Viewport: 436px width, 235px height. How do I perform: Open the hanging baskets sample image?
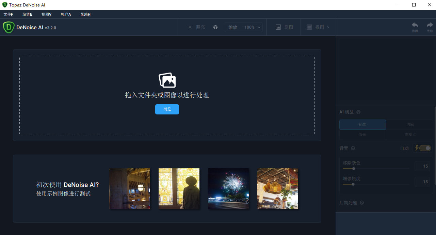278,189
